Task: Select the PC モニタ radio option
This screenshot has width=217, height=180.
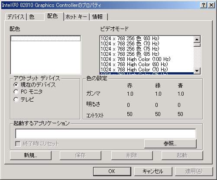Action: (16, 92)
